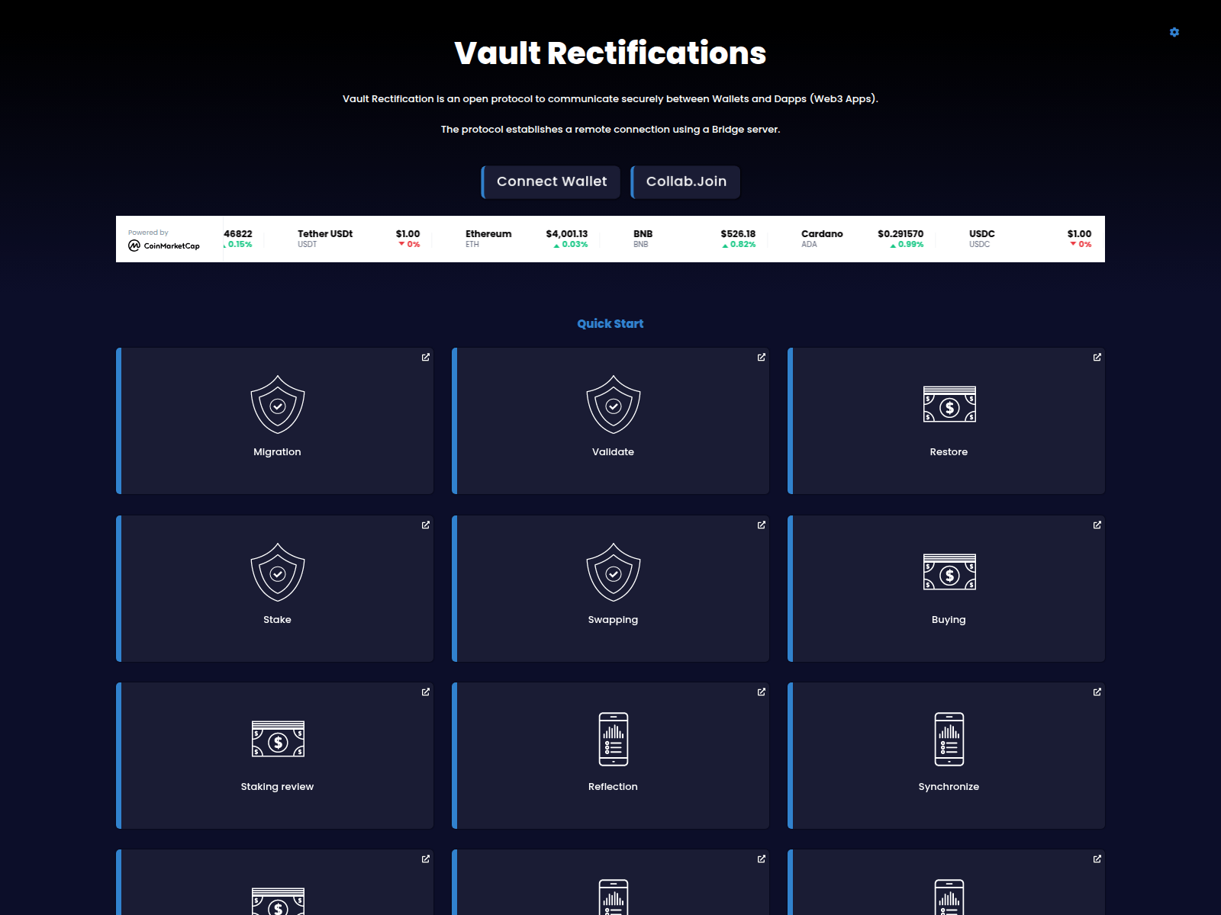Select the Restore card label
The width and height of the screenshot is (1221, 915).
[949, 452]
